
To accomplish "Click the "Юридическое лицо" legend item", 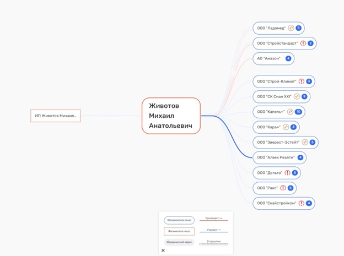I will coord(179,220).
